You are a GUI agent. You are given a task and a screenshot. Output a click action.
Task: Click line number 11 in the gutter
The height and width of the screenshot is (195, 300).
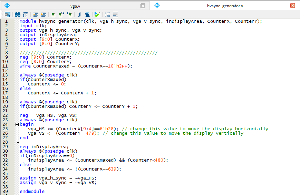point(6,66)
